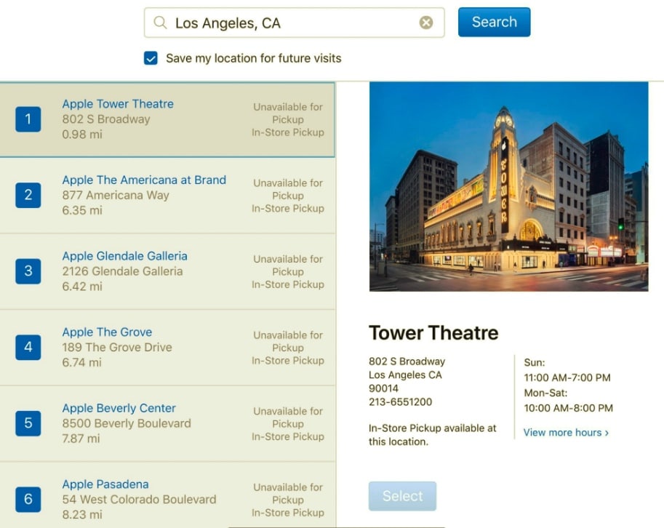The width and height of the screenshot is (664, 528).
Task: Click the number 1 store badge
Action: coord(28,119)
